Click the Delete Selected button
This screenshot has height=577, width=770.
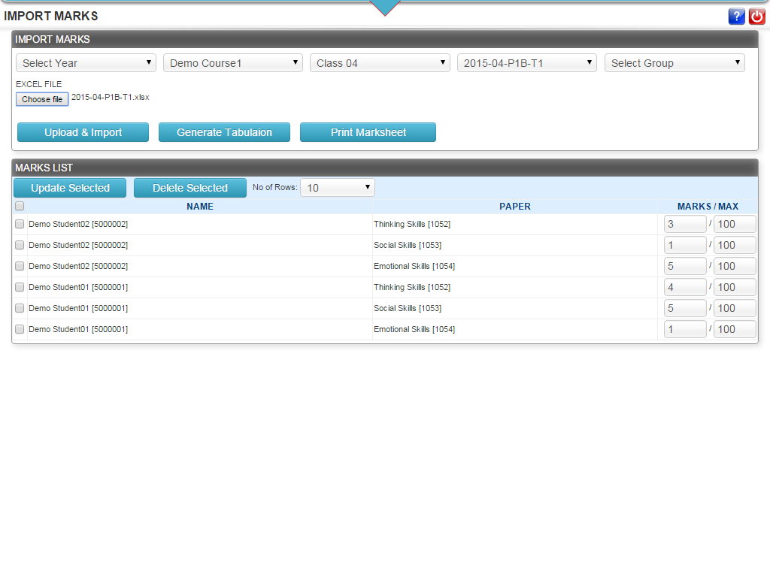tap(190, 188)
